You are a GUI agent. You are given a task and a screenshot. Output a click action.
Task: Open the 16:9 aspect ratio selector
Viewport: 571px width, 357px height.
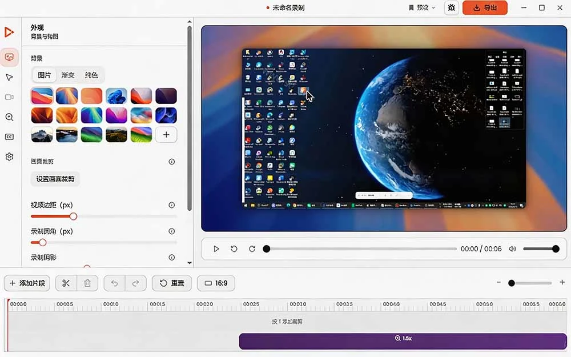click(x=216, y=283)
